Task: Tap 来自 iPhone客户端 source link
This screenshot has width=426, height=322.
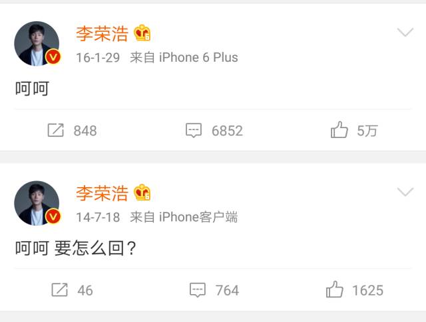Action: [x=184, y=217]
